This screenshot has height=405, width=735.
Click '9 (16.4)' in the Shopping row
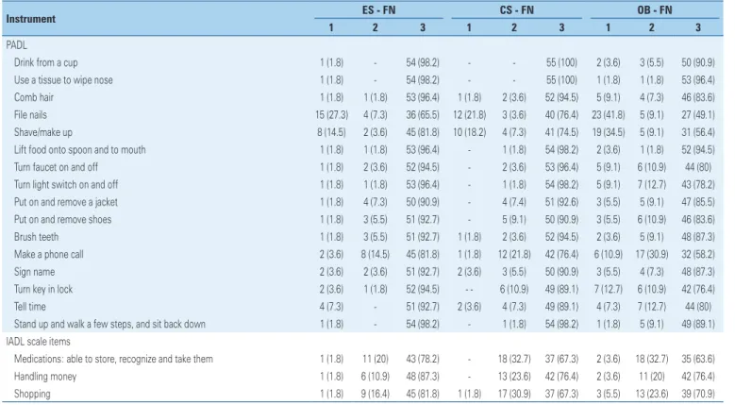pos(375,394)
